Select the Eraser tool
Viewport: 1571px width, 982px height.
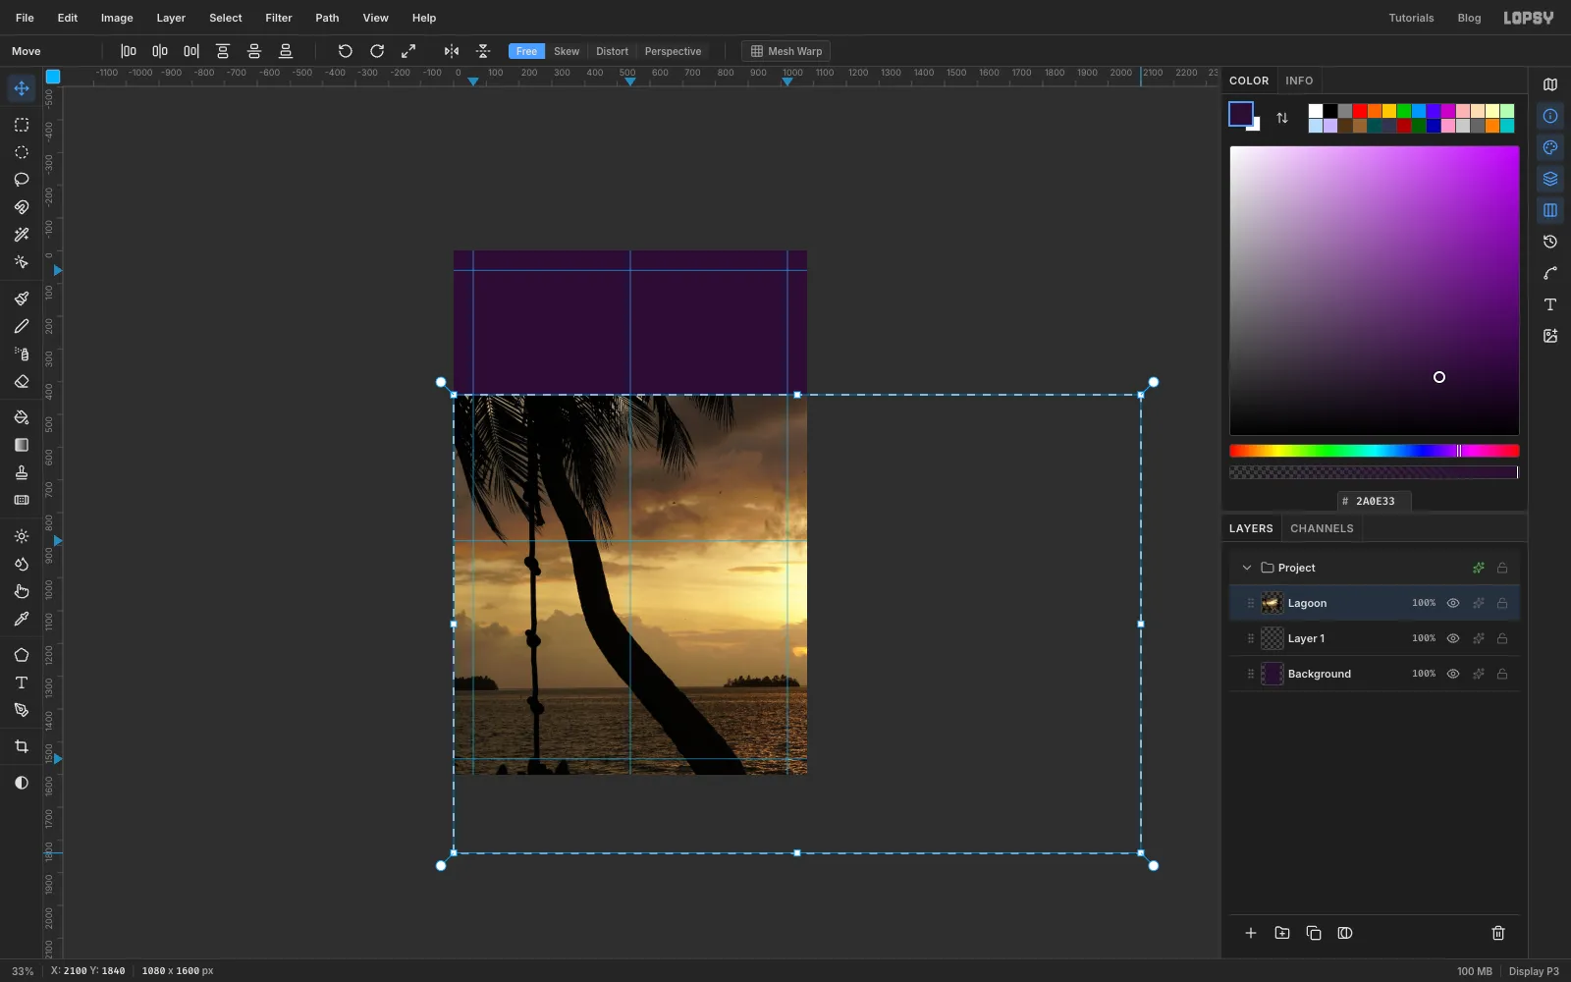22,381
